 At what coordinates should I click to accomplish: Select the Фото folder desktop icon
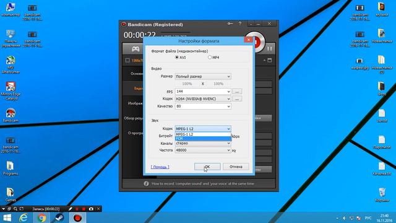382,89
